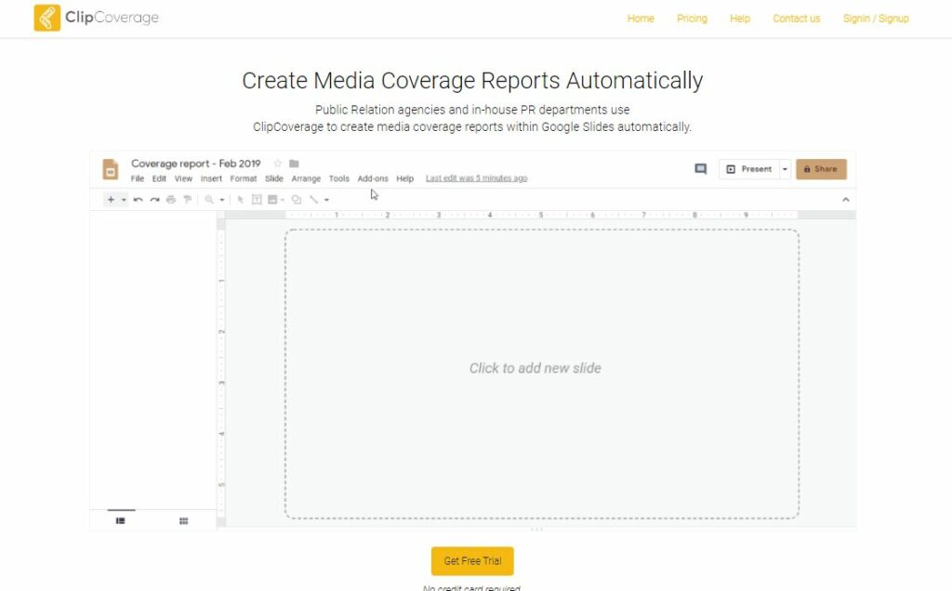Screen dimensions: 952x591
Task: Star the Coverage report document
Action: pyautogui.click(x=277, y=164)
